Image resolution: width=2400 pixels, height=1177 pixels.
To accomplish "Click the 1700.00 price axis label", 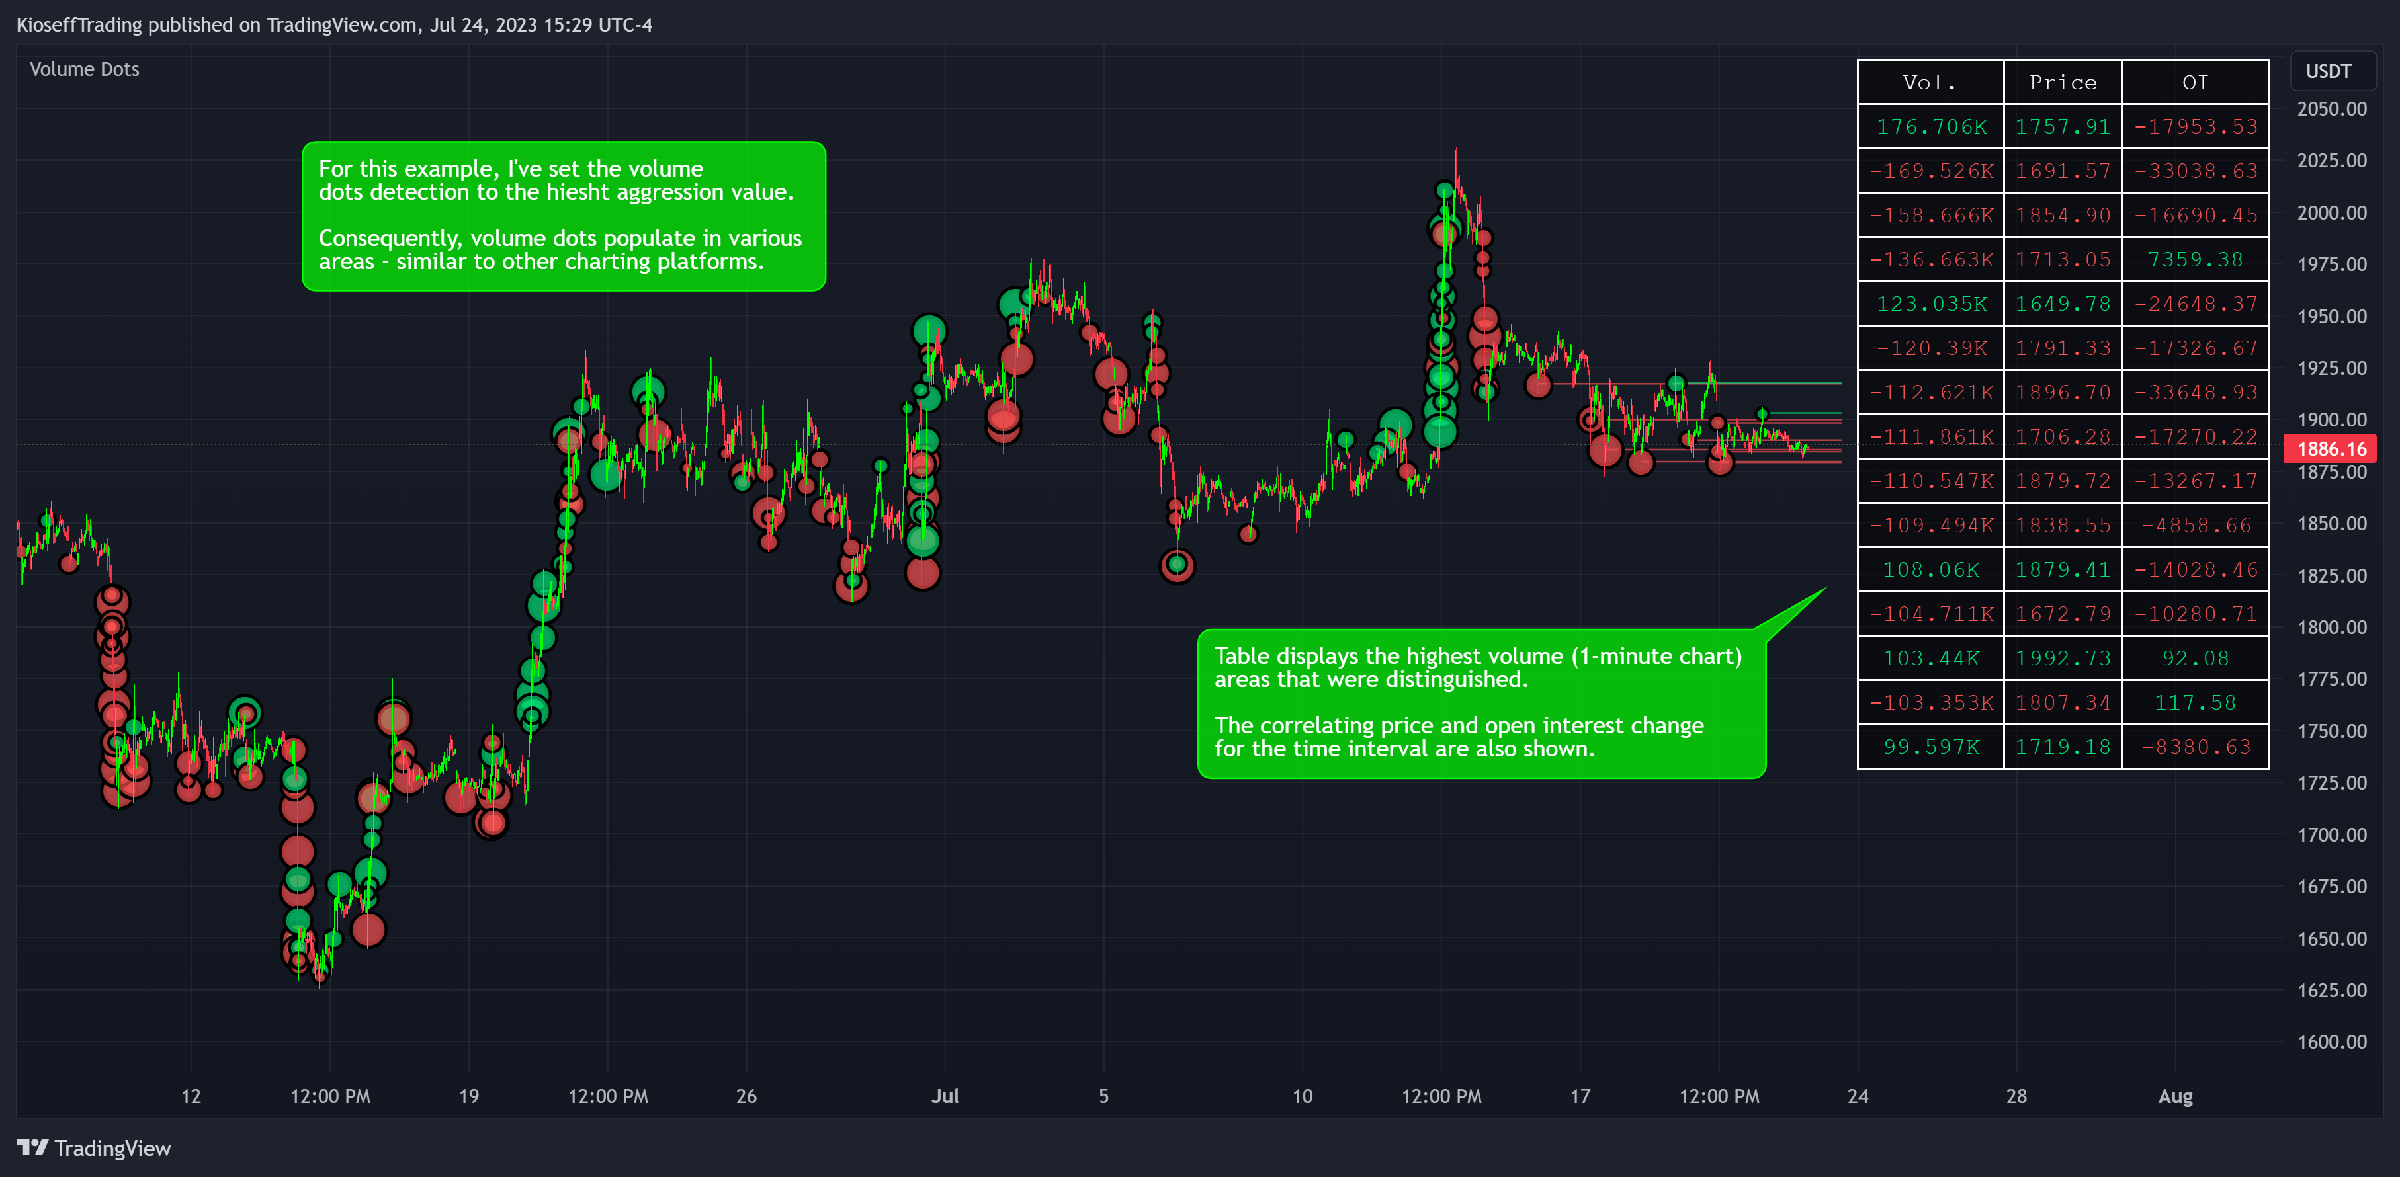I will point(2331,834).
